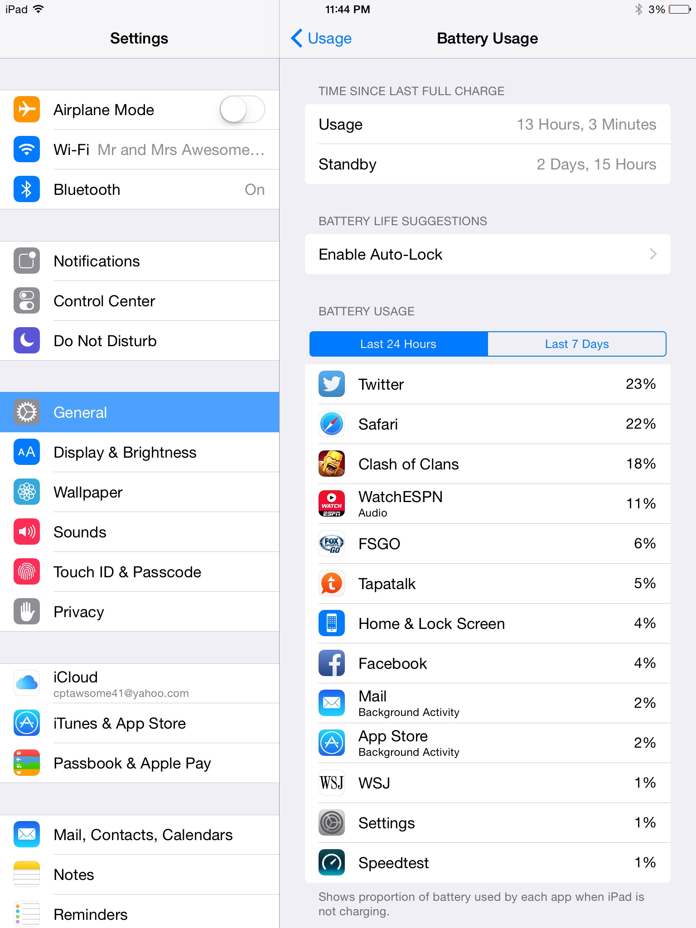This screenshot has height=928, width=696.
Task: Tap the WatchESPN app icon
Action: [x=332, y=503]
